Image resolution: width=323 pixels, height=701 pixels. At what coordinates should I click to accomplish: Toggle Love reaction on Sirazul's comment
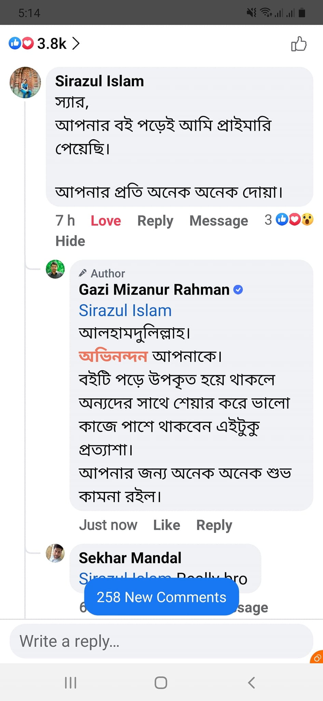tap(106, 221)
